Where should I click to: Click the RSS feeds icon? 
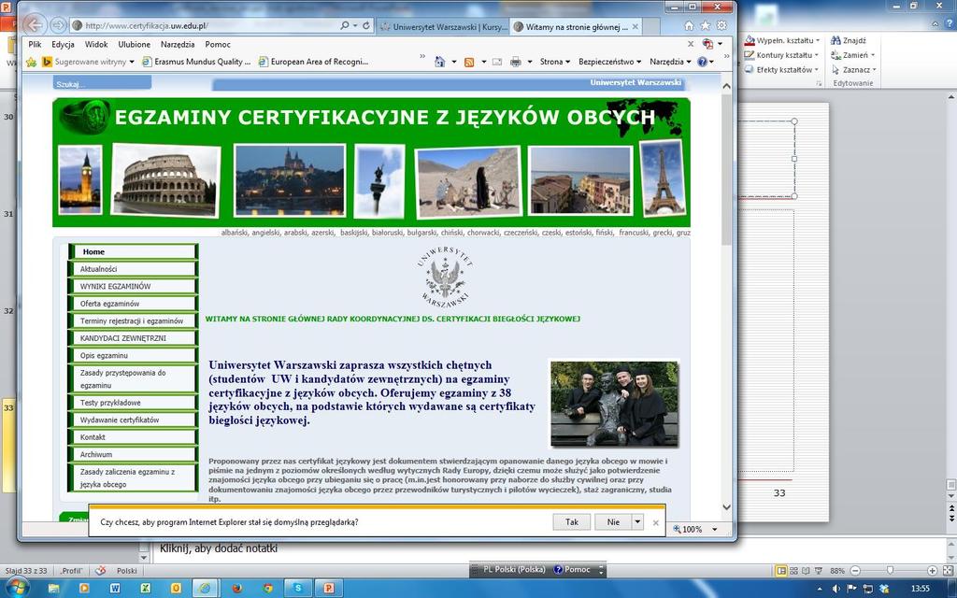[469, 62]
